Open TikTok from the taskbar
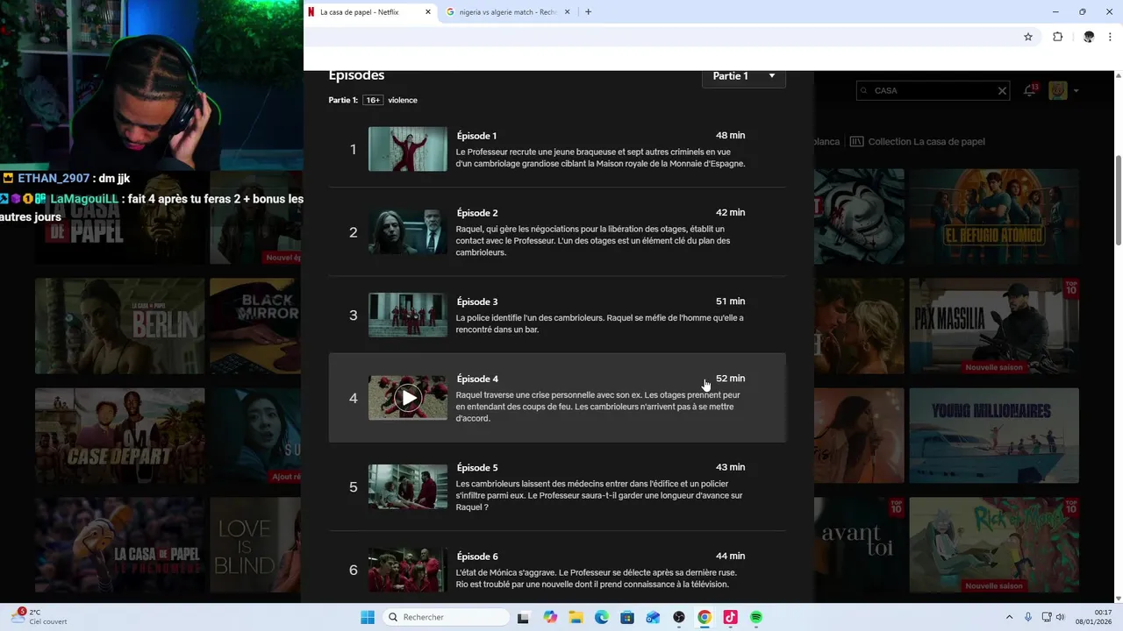The height and width of the screenshot is (631, 1123). (x=730, y=617)
